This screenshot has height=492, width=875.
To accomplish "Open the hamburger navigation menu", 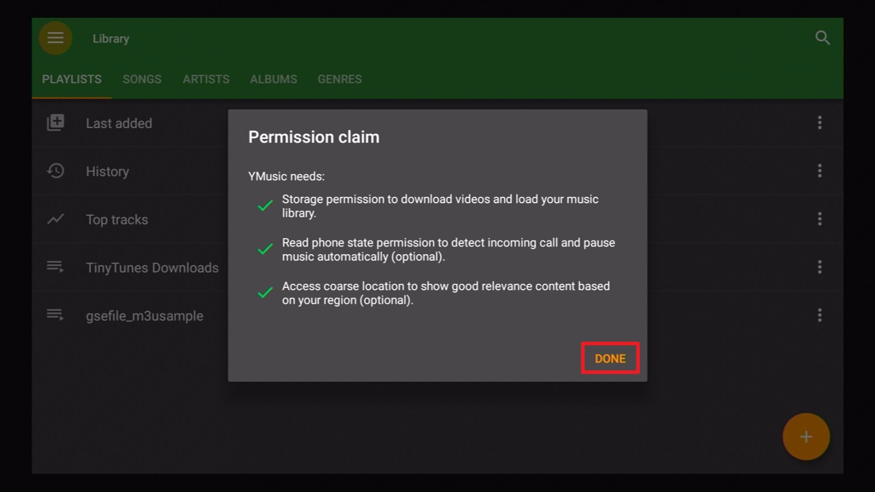I will point(56,38).
